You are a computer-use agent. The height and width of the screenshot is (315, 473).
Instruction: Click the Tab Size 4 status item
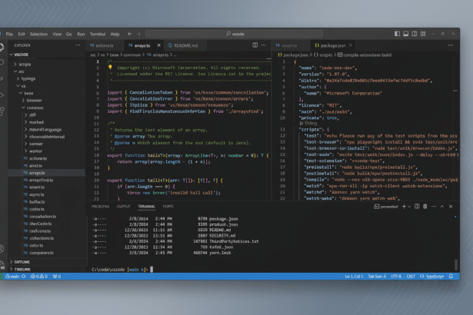coord(377,277)
